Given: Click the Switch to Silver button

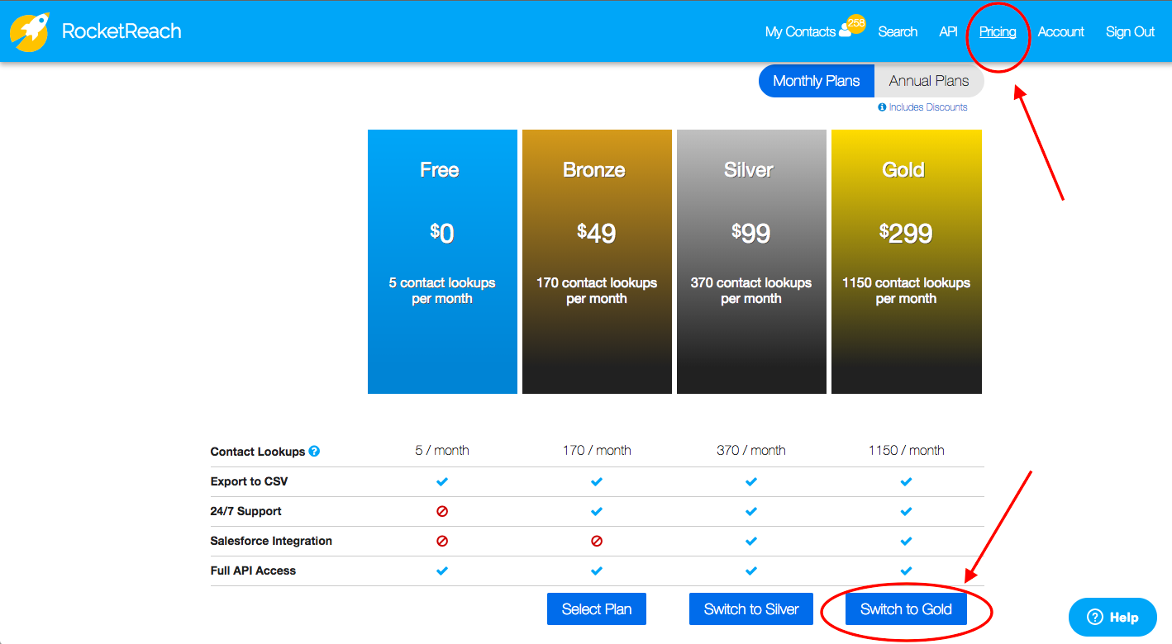Looking at the screenshot, I should 751,609.
